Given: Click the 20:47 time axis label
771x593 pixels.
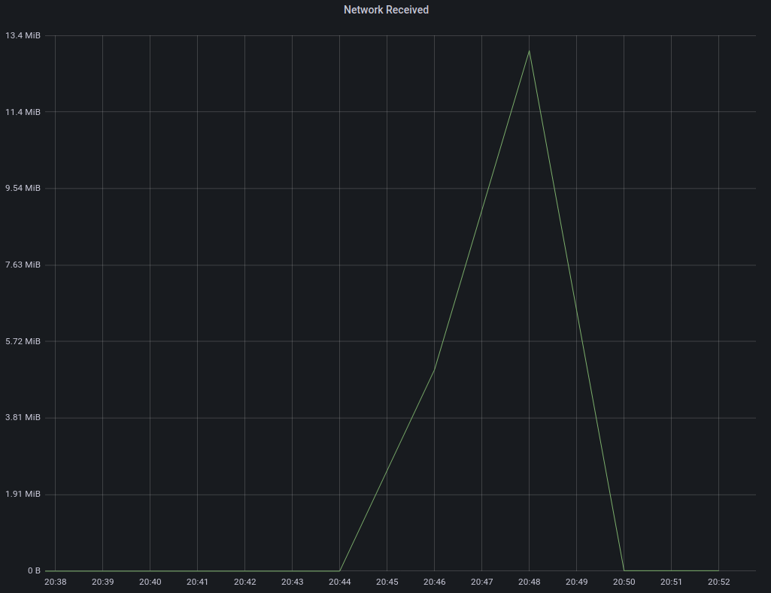Looking at the screenshot, I should (482, 582).
